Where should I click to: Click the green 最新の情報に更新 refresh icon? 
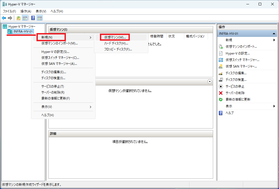click(221, 100)
